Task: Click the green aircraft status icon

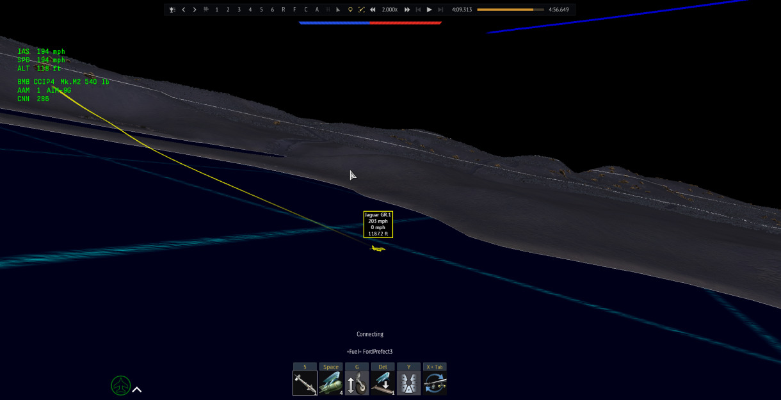Action: pyautogui.click(x=121, y=385)
